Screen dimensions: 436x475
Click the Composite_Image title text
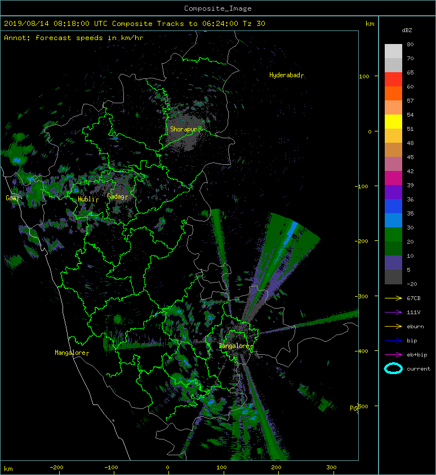click(218, 8)
